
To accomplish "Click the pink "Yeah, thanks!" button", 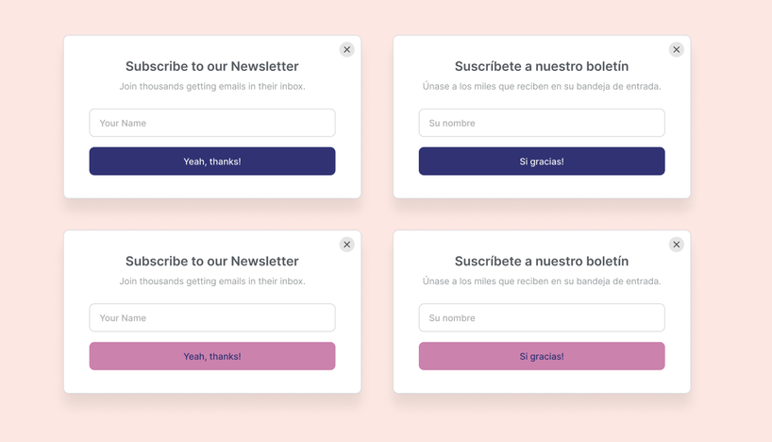I will pyautogui.click(x=212, y=356).
